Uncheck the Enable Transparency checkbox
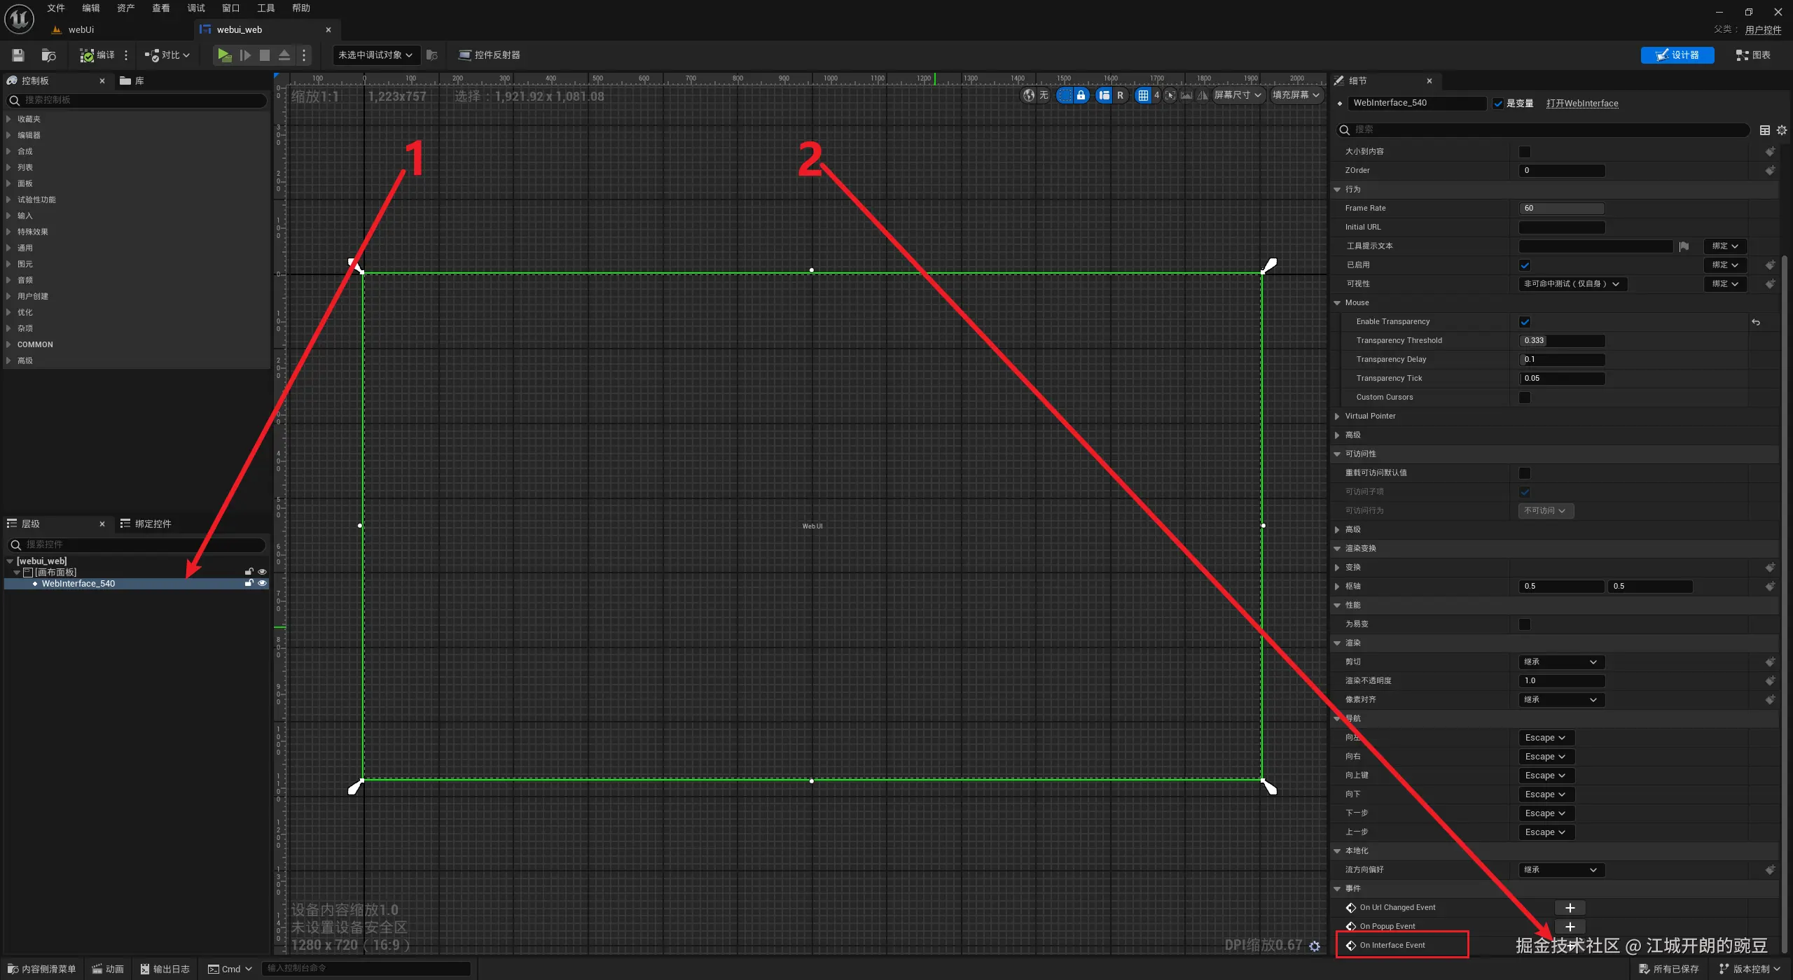The width and height of the screenshot is (1793, 980). click(x=1525, y=322)
